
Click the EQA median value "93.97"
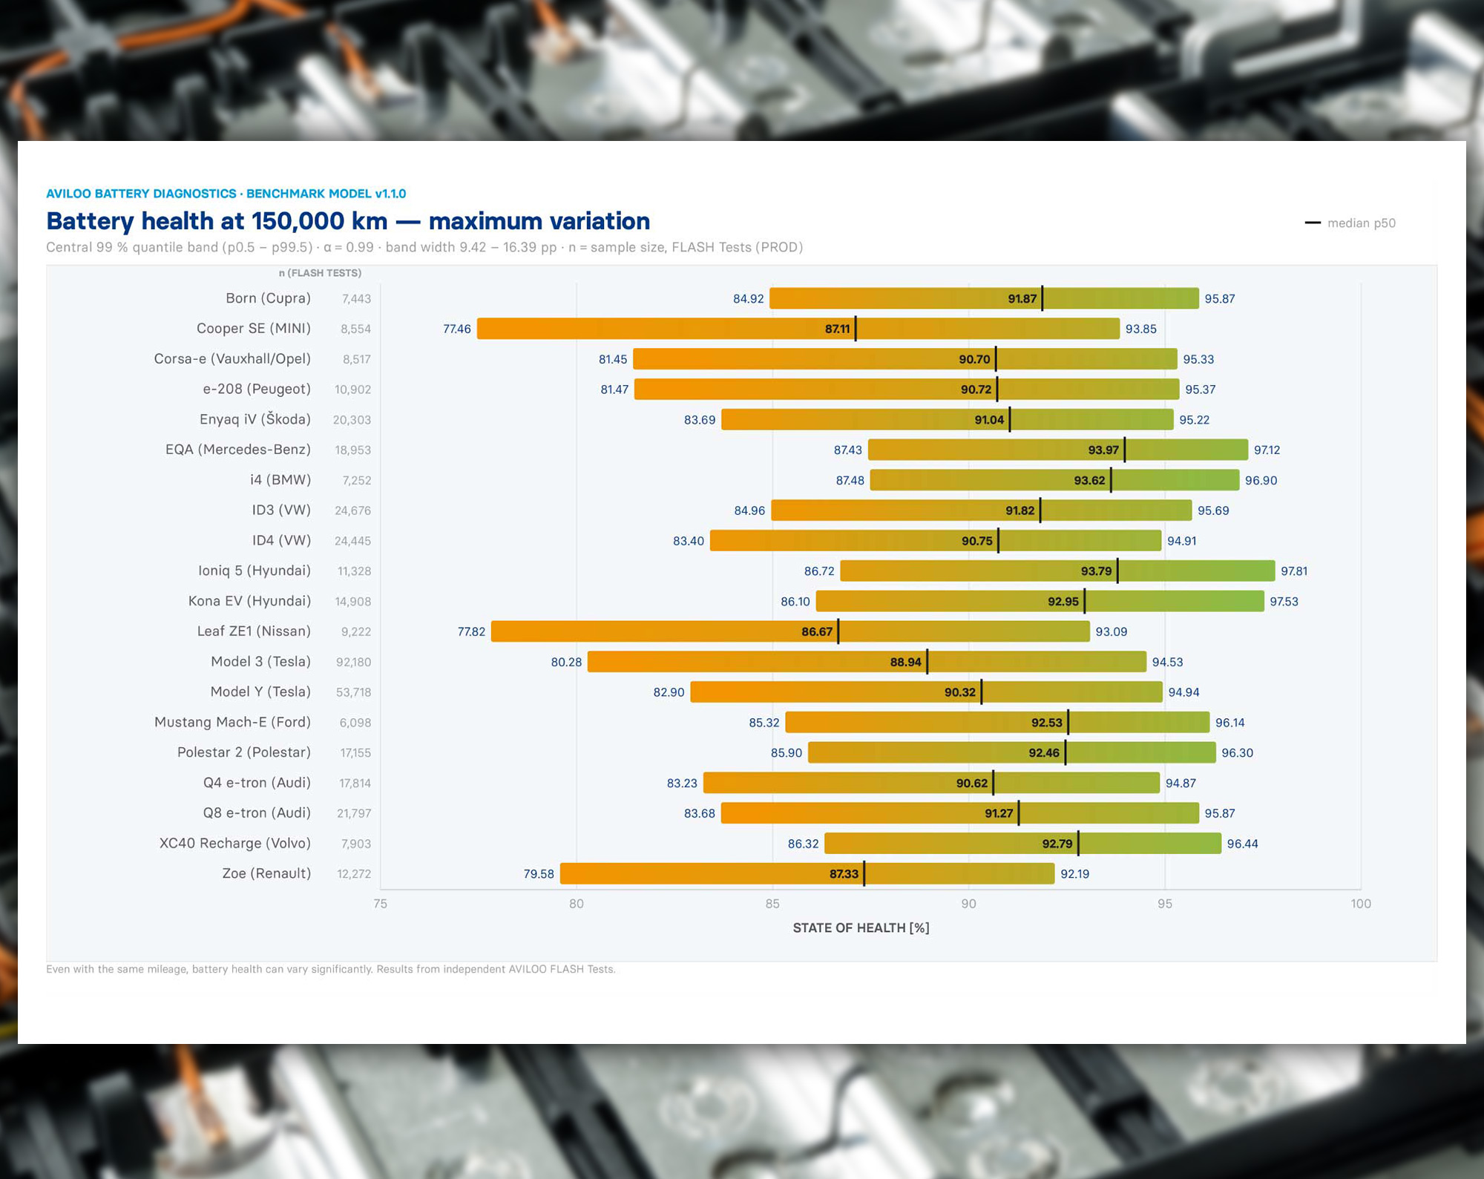click(x=1103, y=450)
